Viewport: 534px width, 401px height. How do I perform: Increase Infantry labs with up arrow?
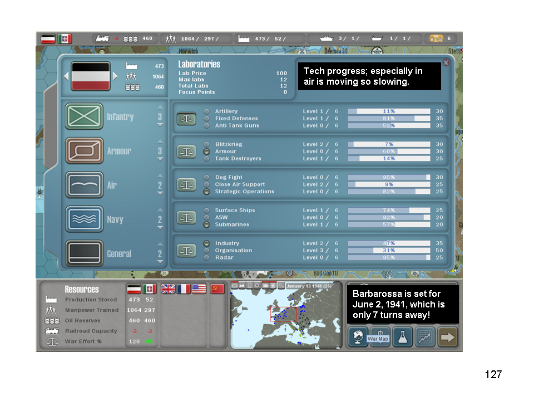coord(160,107)
